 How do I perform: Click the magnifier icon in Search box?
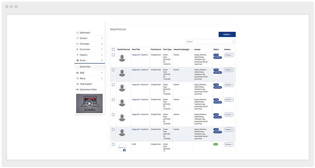coord(234,42)
